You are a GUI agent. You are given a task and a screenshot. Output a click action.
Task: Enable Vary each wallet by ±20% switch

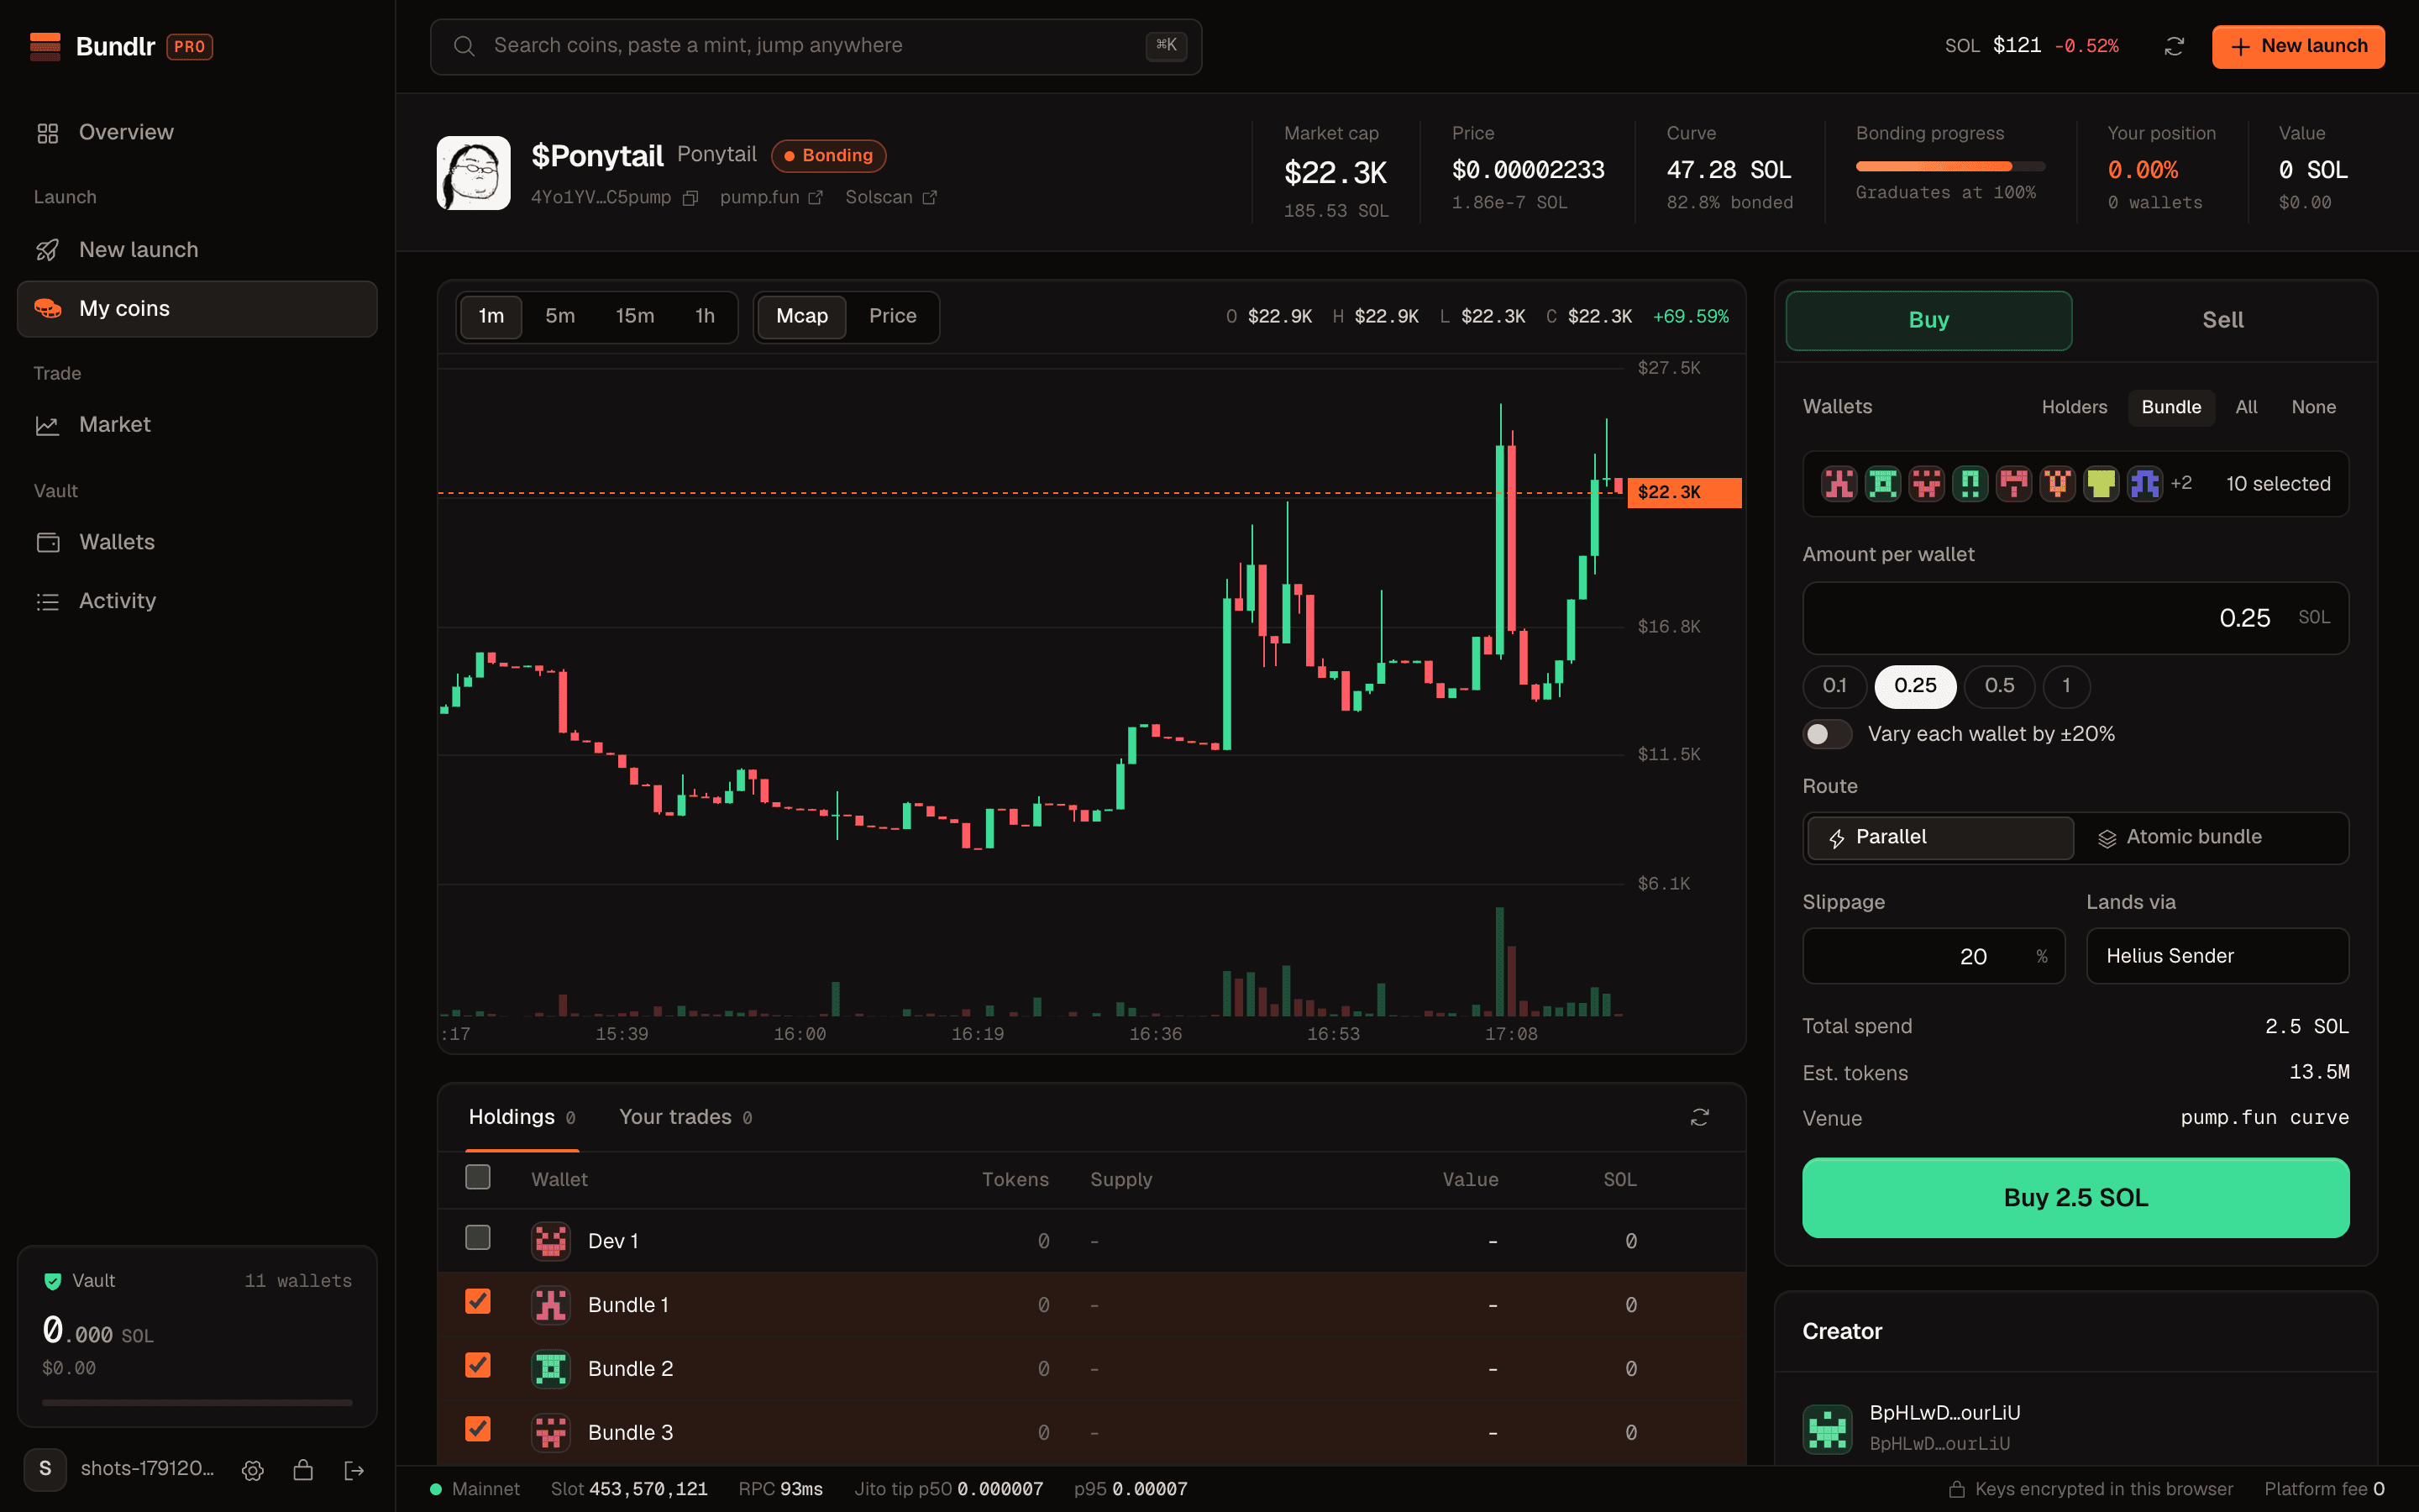(x=1827, y=734)
